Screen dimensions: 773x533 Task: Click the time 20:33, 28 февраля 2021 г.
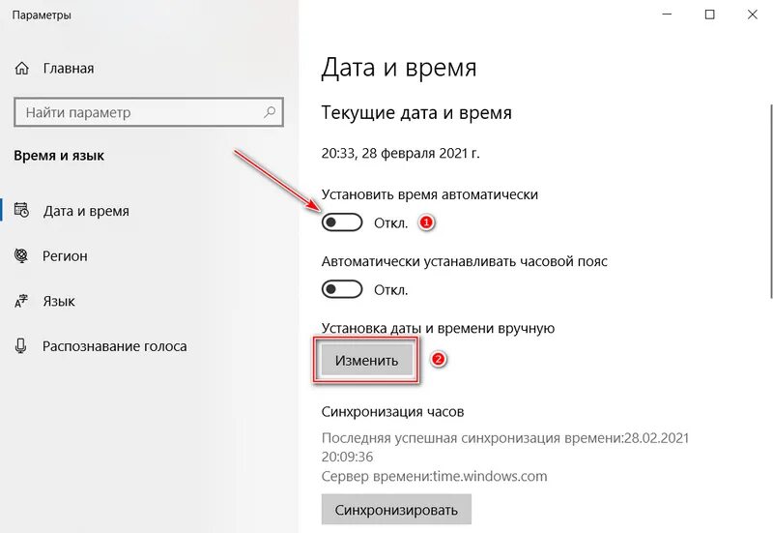pos(400,153)
